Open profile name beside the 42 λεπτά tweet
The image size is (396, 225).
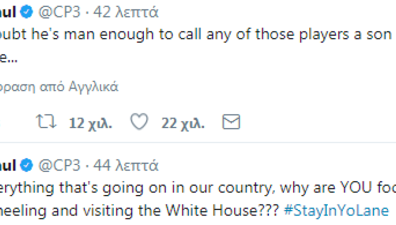point(8,12)
